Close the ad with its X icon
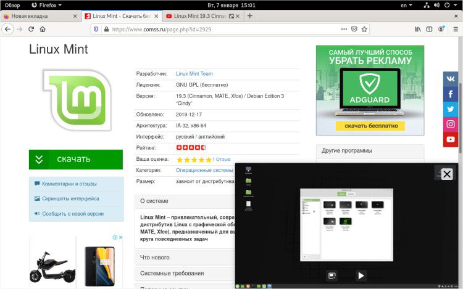This screenshot has width=463, height=289. 121,237
